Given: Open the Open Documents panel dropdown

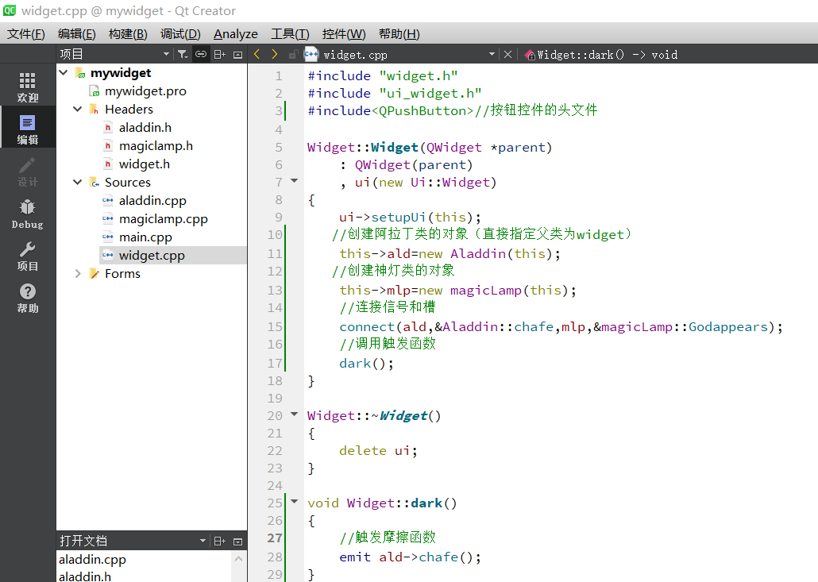Looking at the screenshot, I should click(203, 542).
